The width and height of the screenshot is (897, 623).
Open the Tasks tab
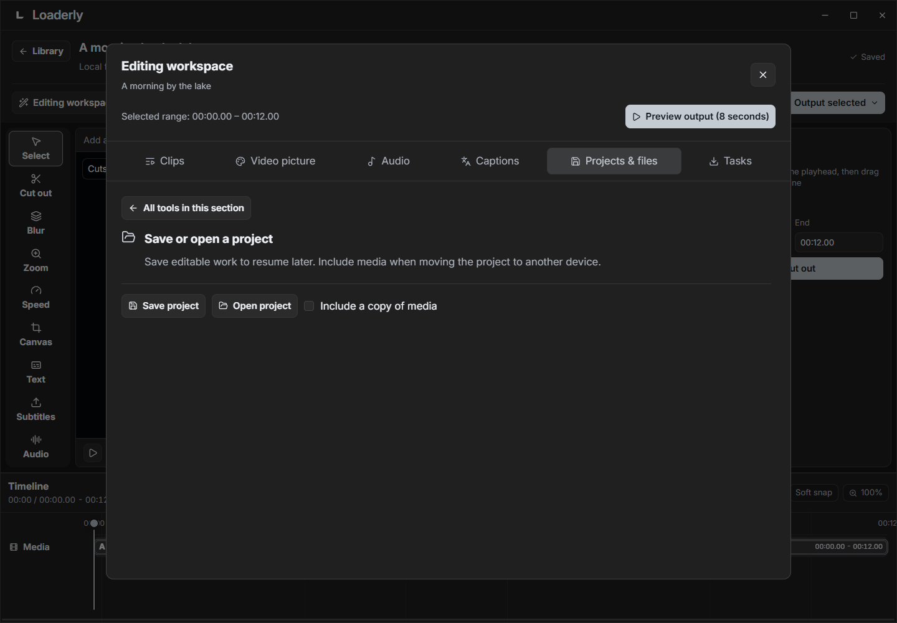click(730, 161)
